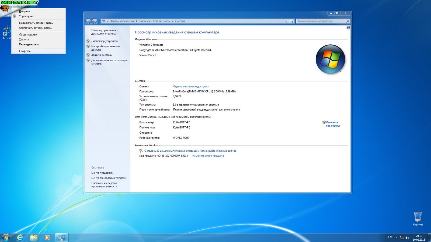Click the control panel search field
This screenshot has width=431, height=242.
(321, 21)
